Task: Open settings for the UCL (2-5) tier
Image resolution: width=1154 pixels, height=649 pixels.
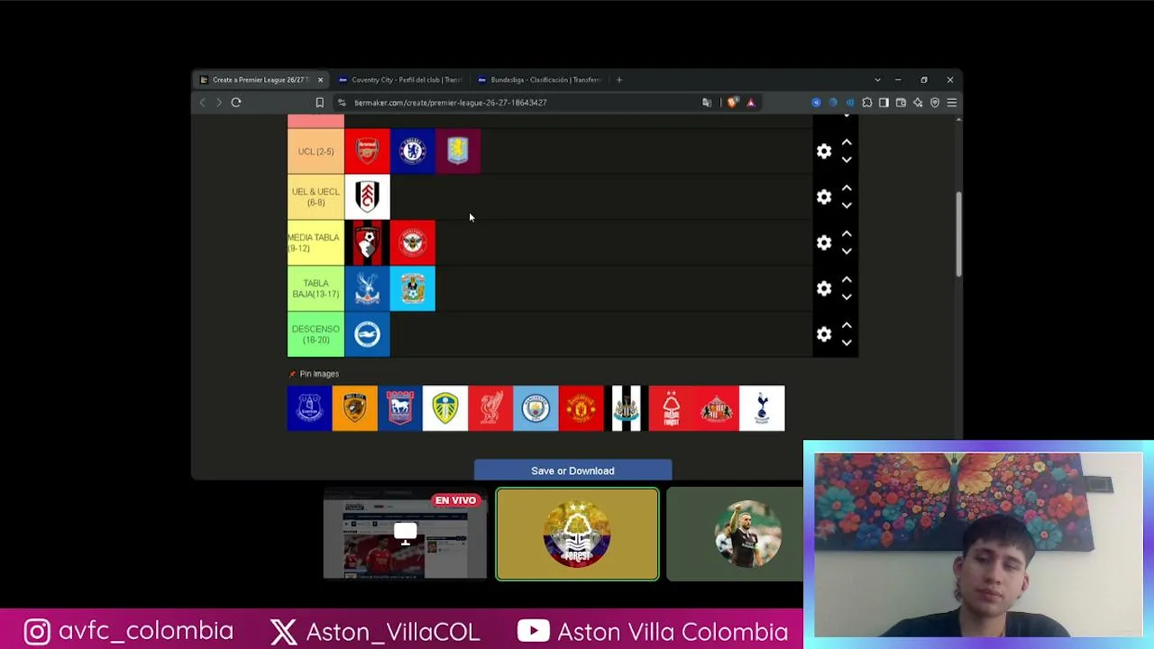Action: point(824,151)
